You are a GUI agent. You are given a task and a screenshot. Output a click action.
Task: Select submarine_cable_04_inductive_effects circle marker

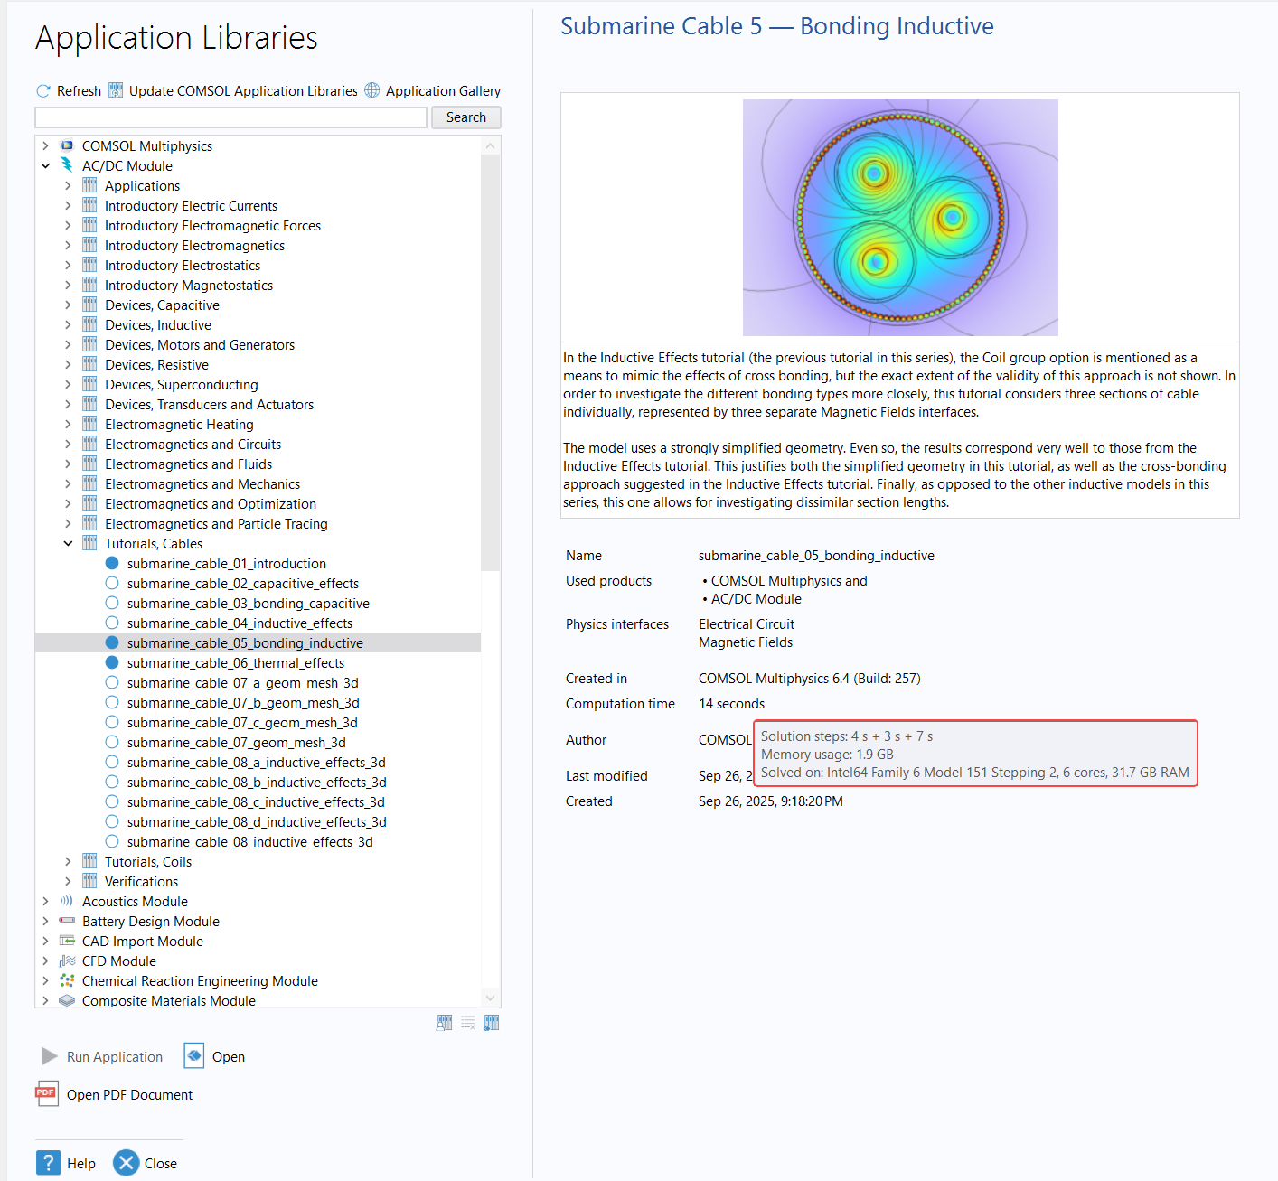point(112,623)
